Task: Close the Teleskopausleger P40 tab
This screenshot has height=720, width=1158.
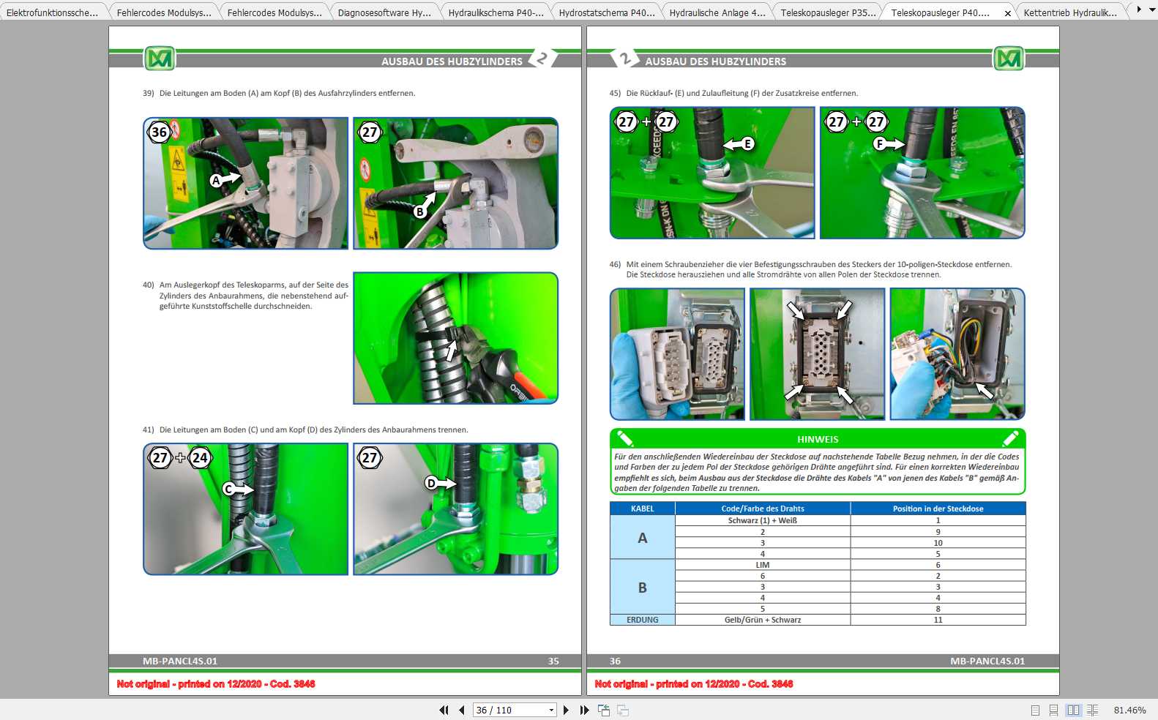Action: 1008,13
